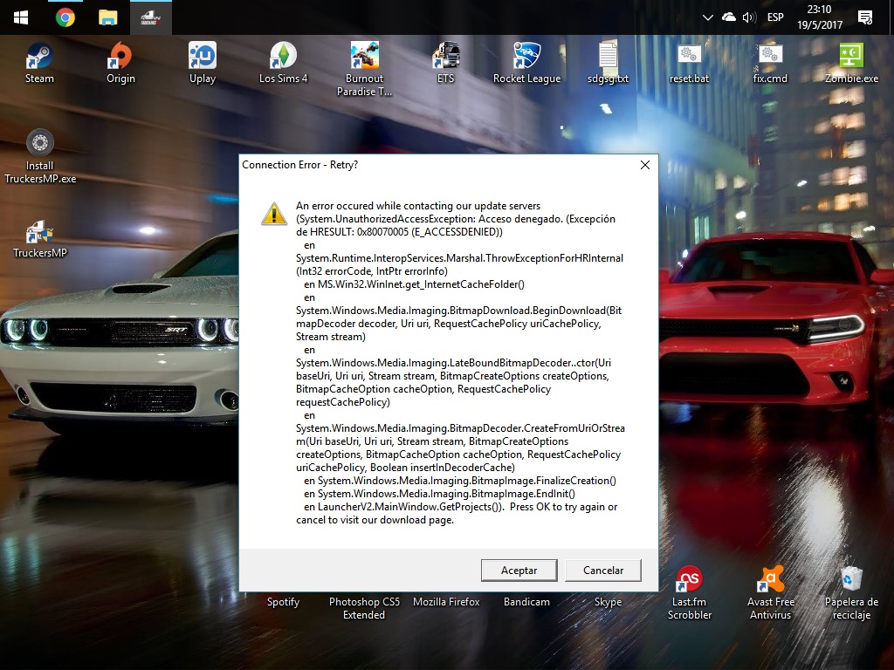Expand the hidden system tray icons
This screenshot has width=894, height=670.
(708, 17)
